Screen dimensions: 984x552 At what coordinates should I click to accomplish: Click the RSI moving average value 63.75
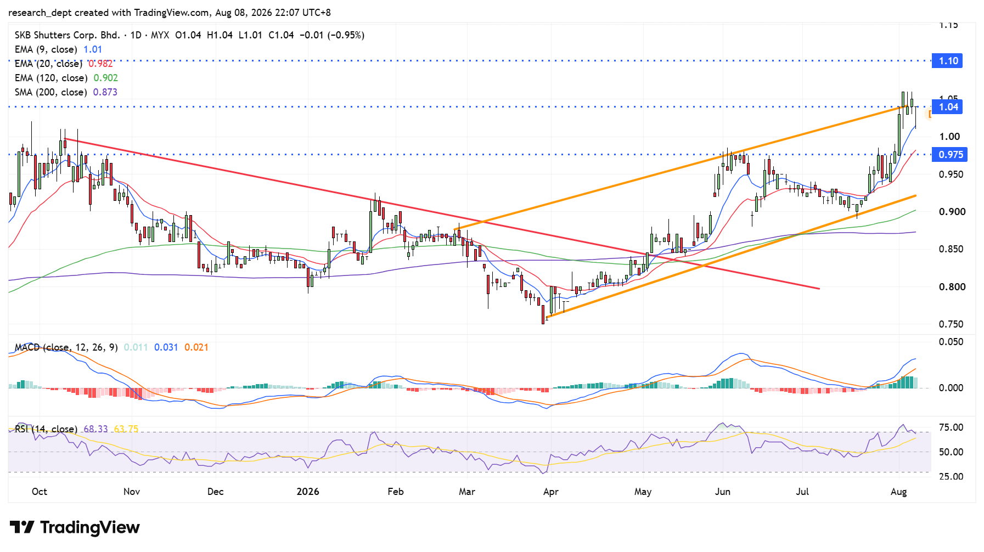pyautogui.click(x=126, y=429)
